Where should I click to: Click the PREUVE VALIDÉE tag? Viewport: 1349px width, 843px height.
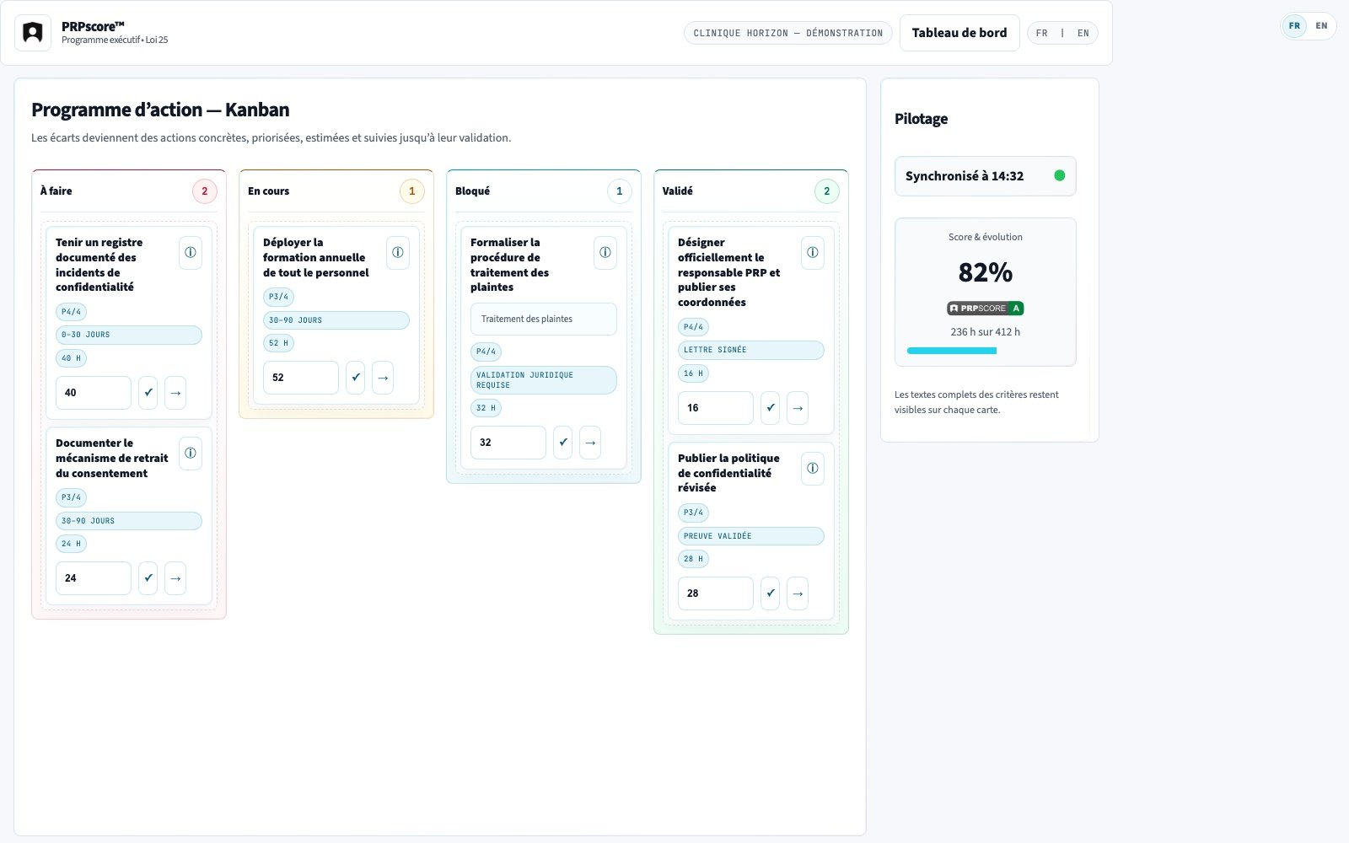coord(751,536)
